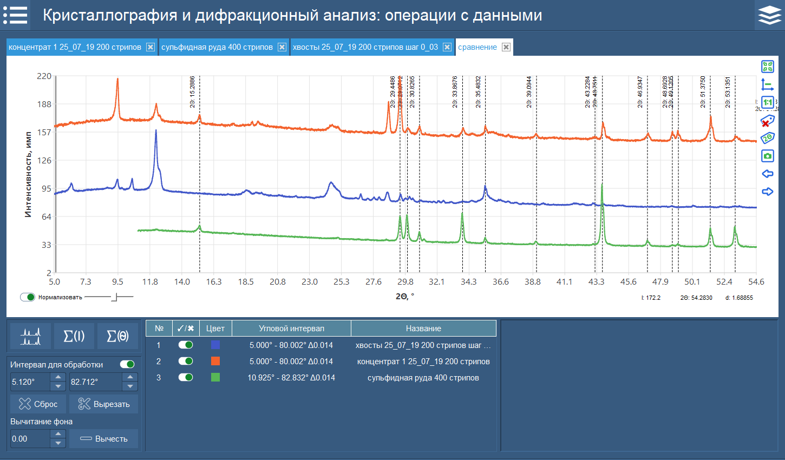
Task: Turn off the Интервал для обработки switch
Action: 127,364
